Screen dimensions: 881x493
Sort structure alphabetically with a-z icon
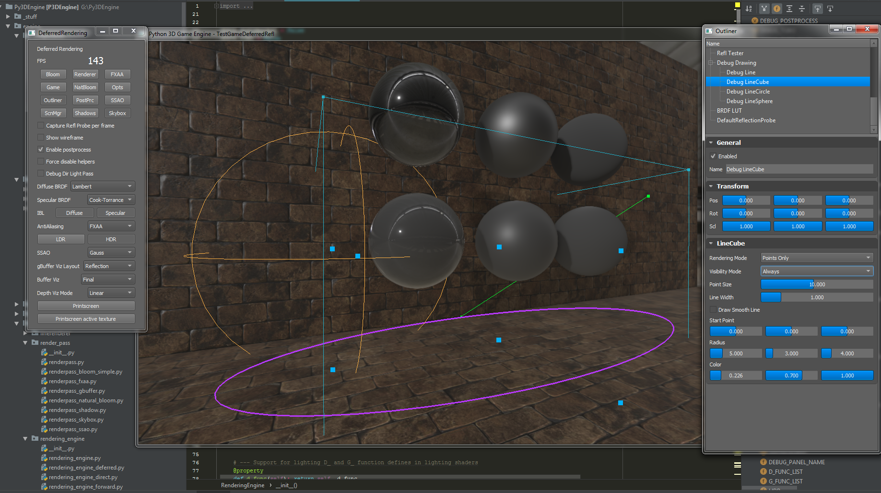(749, 9)
